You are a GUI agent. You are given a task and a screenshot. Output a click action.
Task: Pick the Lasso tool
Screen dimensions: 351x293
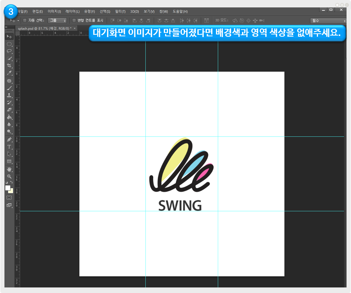9,51
